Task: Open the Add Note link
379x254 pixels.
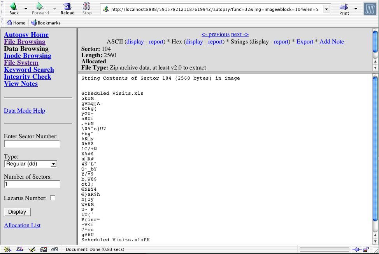Action: click(332, 42)
